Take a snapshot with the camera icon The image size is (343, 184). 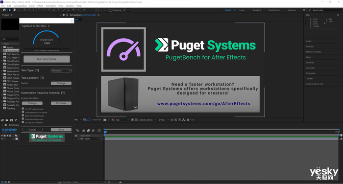pyautogui.click(x=105, y=120)
